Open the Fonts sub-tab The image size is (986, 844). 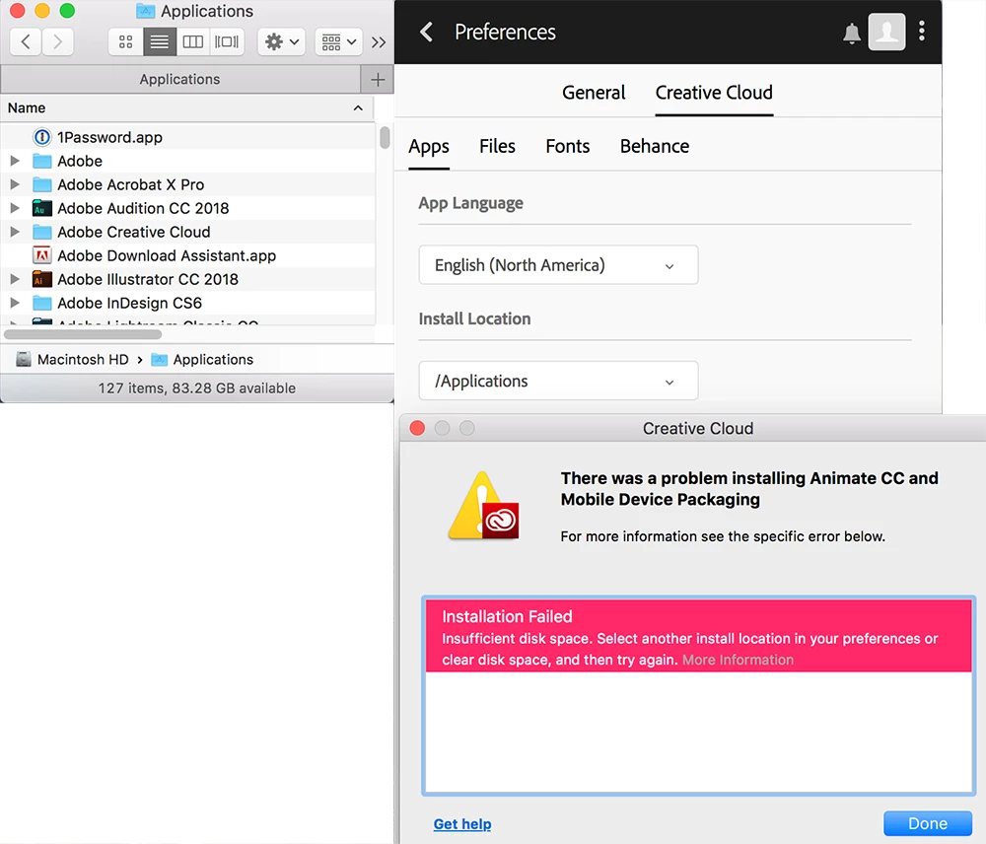[x=567, y=147]
